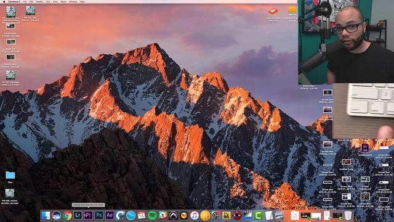This screenshot has width=394, height=222.
Task: Open the Modify menu
Action: coord(39,1)
